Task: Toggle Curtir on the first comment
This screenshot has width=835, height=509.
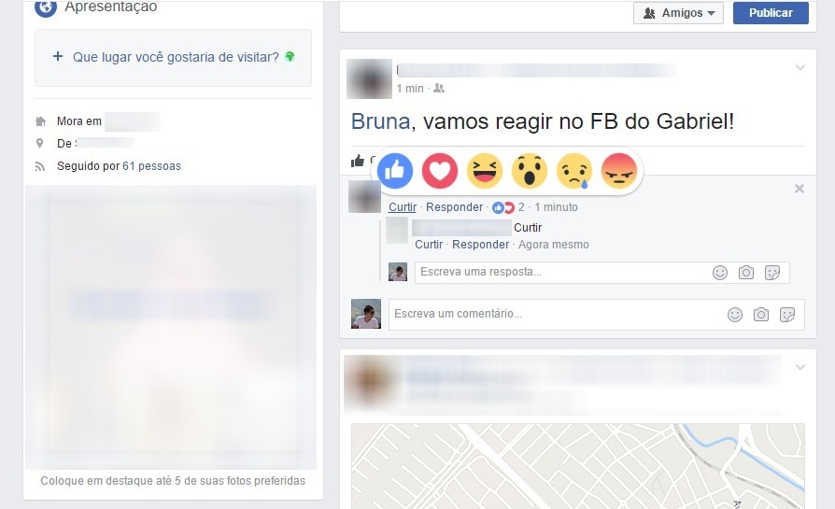Action: (x=402, y=207)
